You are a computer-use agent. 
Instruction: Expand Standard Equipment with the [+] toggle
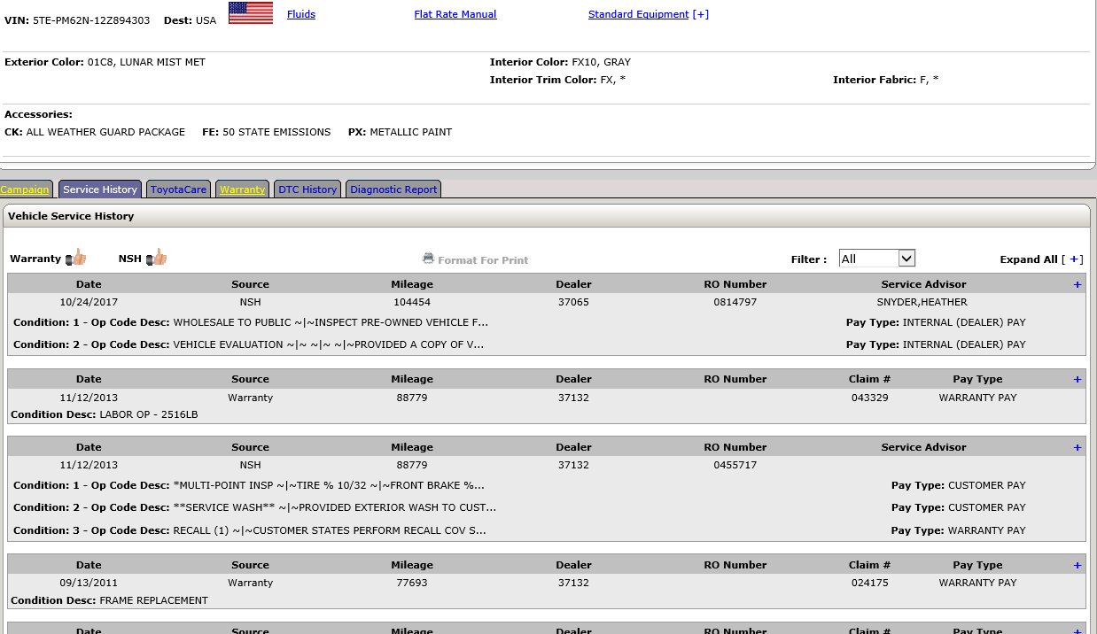[x=701, y=14]
